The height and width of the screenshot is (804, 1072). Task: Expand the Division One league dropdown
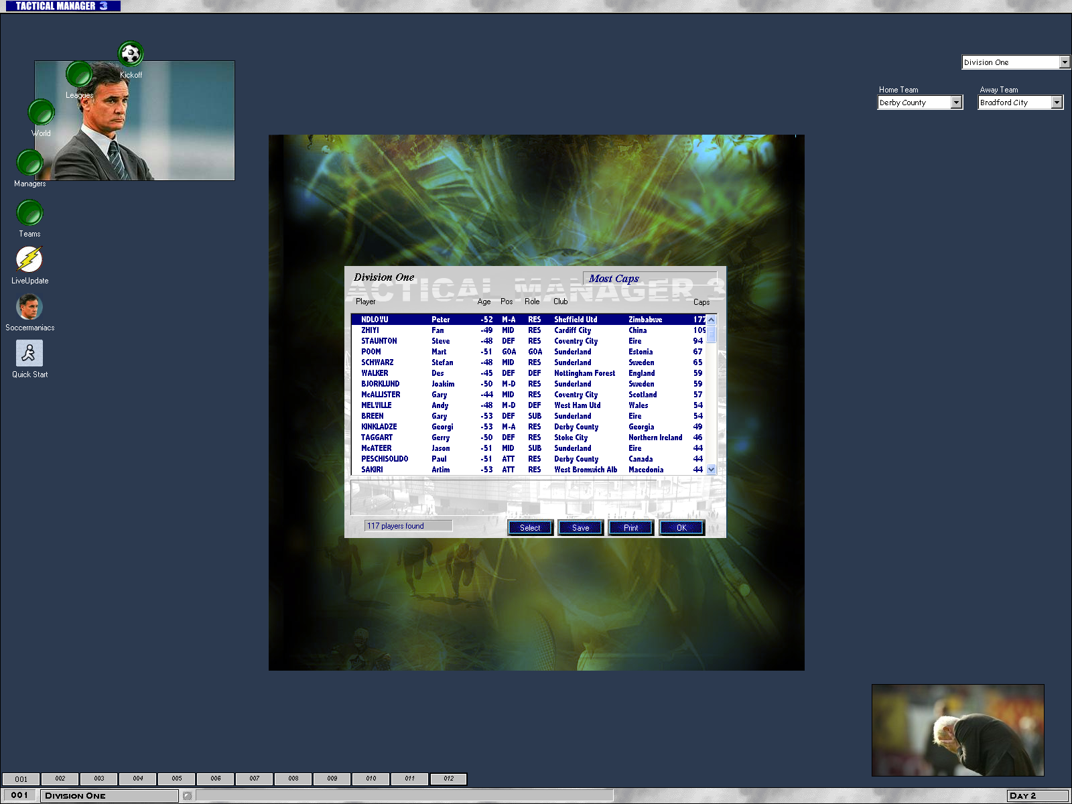pyautogui.click(x=1065, y=62)
